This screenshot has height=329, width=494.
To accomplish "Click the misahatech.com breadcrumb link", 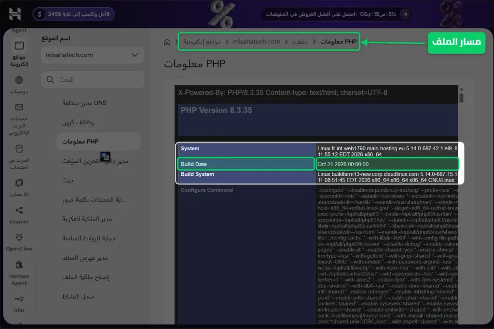I will tap(257, 41).
